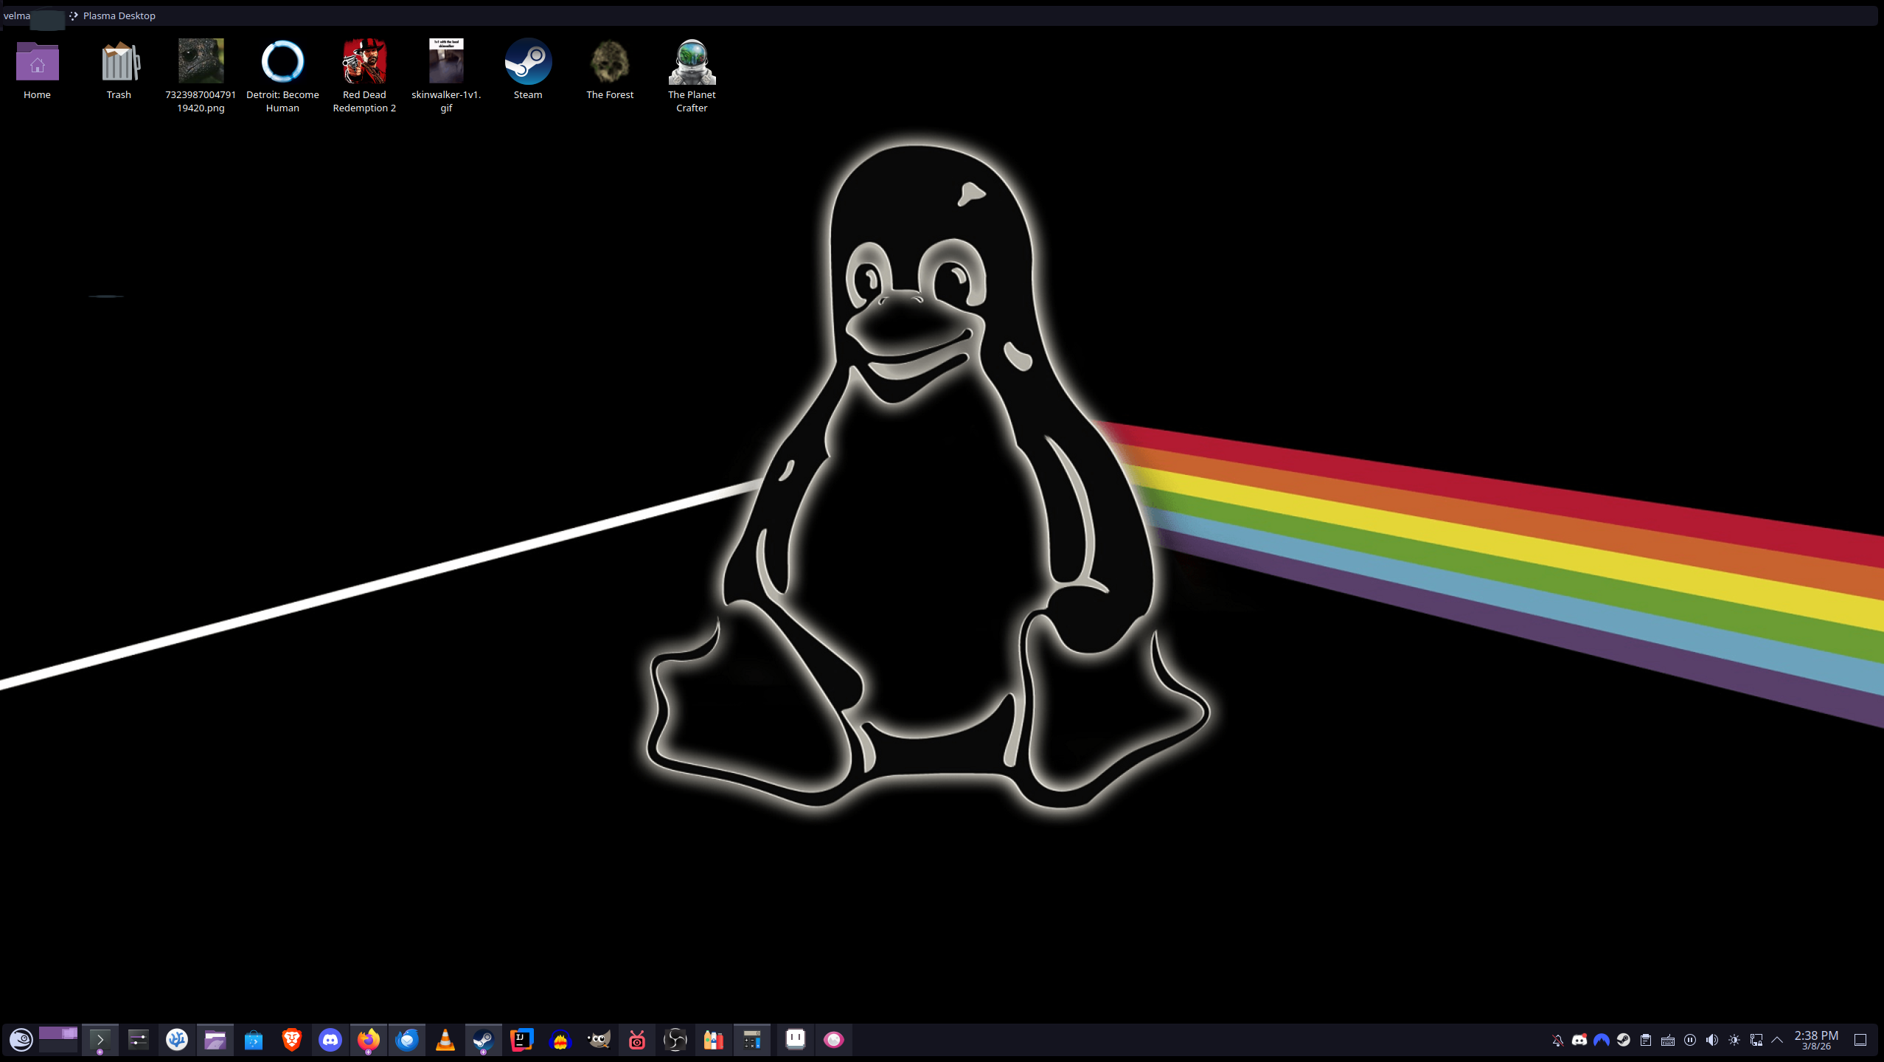The image size is (1884, 1062).
Task: Open Thunderbird mail from taskbar
Action: coord(407,1040)
